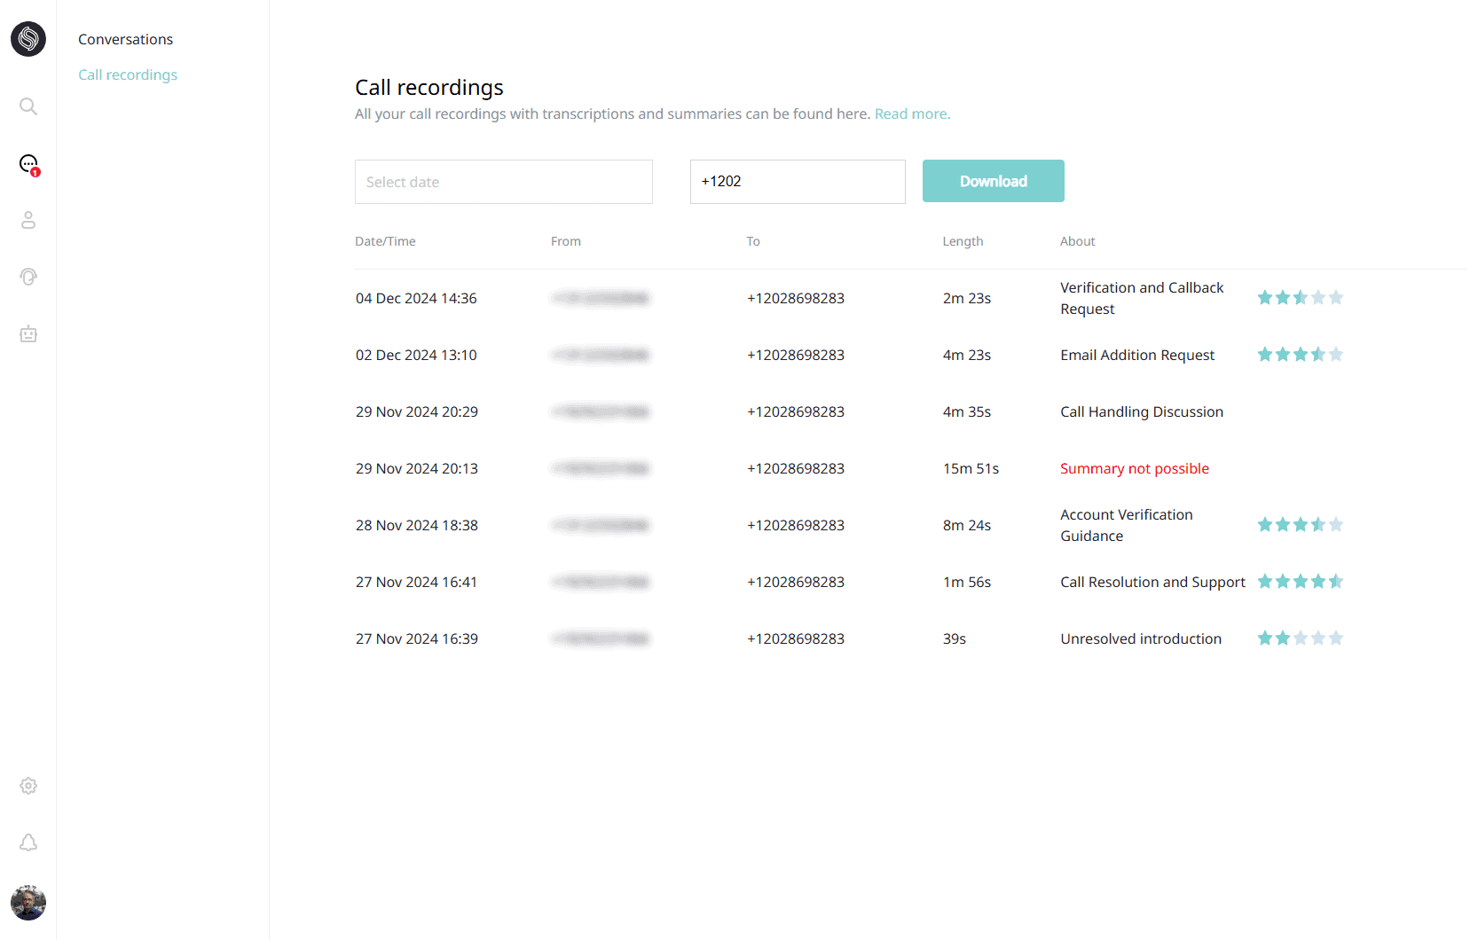Viewport: 1470px width, 940px height.
Task: Open the notifications bell icon
Action: [x=28, y=842]
